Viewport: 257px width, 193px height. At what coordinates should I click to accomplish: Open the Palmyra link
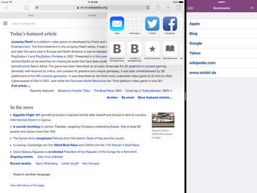(58, 138)
